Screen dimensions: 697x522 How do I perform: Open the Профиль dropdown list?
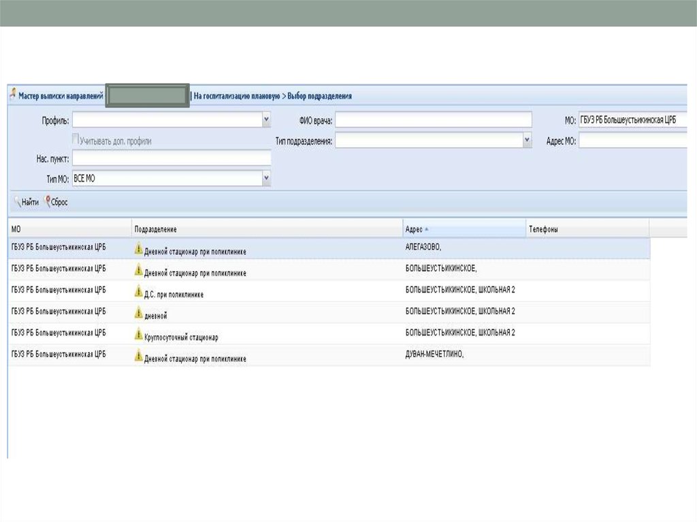(x=266, y=120)
